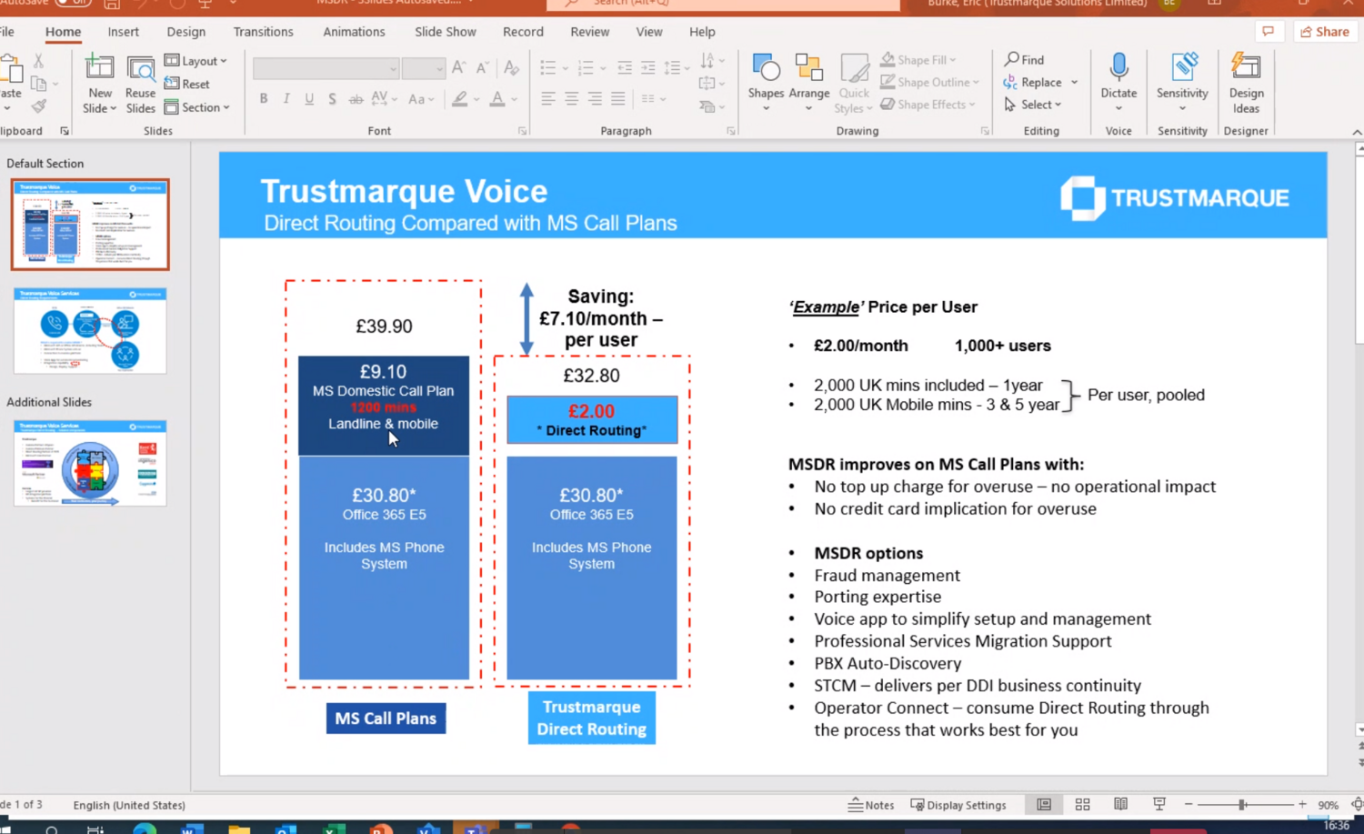Image resolution: width=1364 pixels, height=834 pixels.
Task: Align text left
Action: point(548,98)
